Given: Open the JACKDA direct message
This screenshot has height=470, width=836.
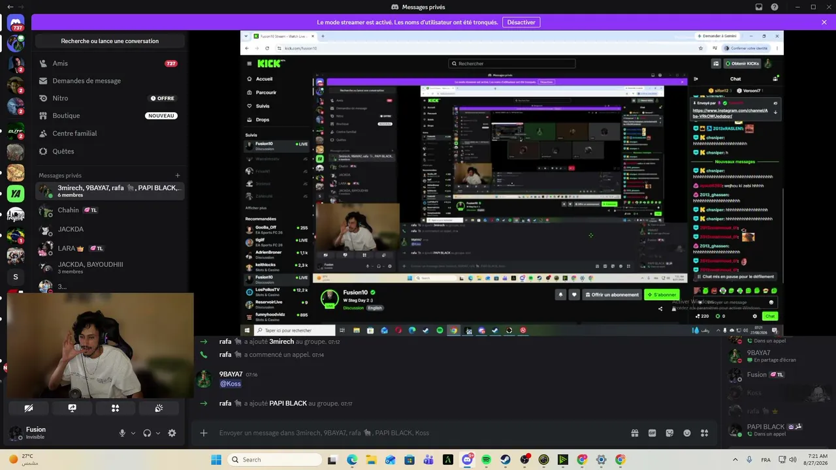Looking at the screenshot, I should [108, 229].
